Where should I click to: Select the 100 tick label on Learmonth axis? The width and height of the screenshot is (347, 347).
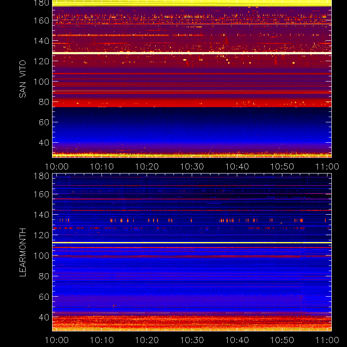(x=41, y=256)
